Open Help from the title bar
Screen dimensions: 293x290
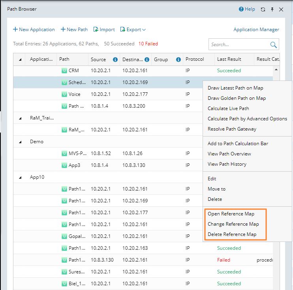[247, 9]
